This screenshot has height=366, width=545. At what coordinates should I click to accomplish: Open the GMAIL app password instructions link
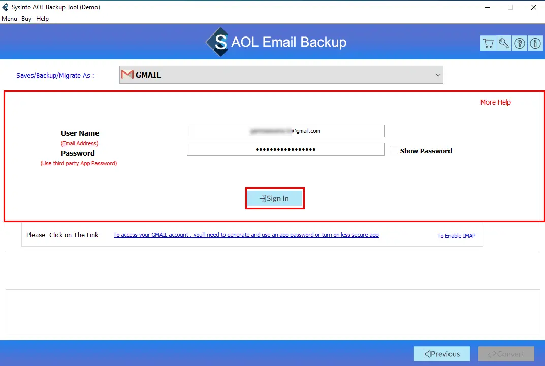point(246,235)
